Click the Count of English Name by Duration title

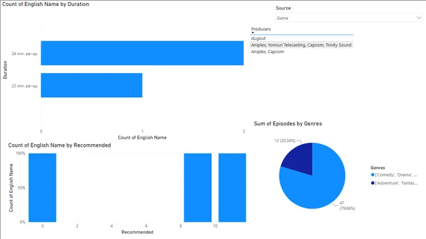tap(46, 4)
